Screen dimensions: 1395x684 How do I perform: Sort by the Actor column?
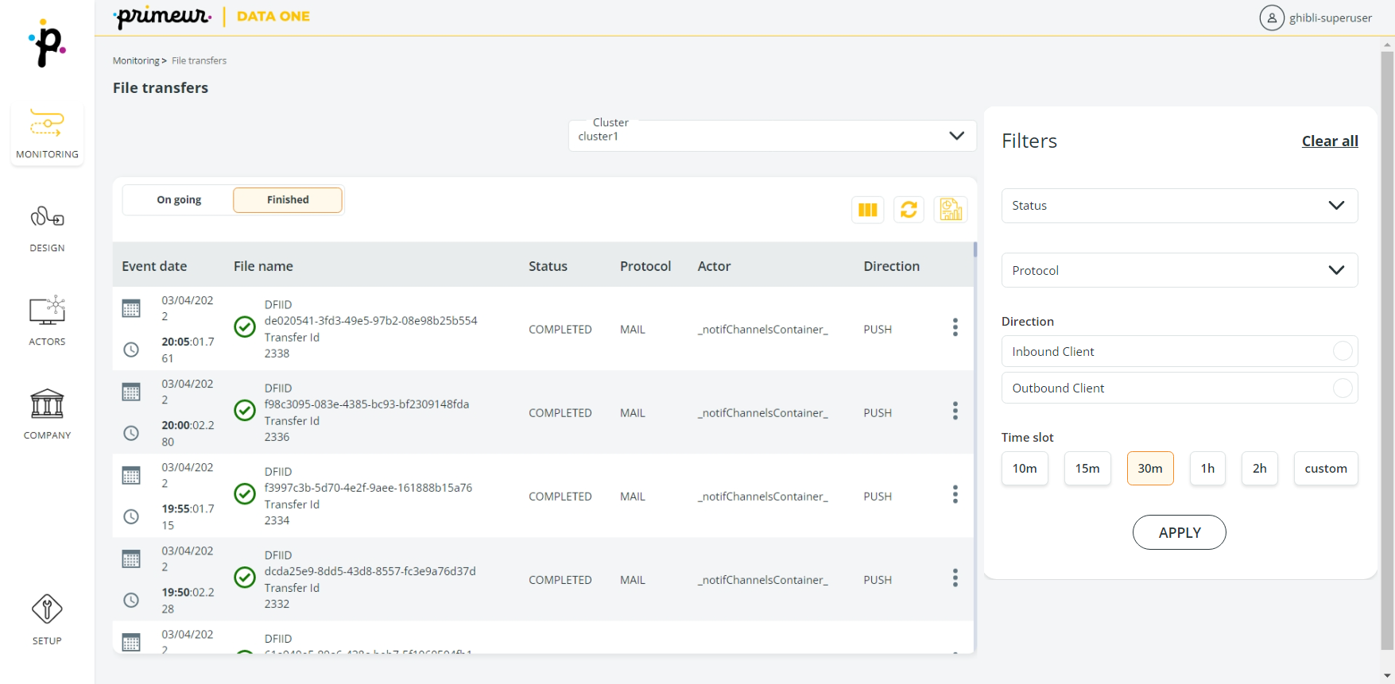click(714, 266)
